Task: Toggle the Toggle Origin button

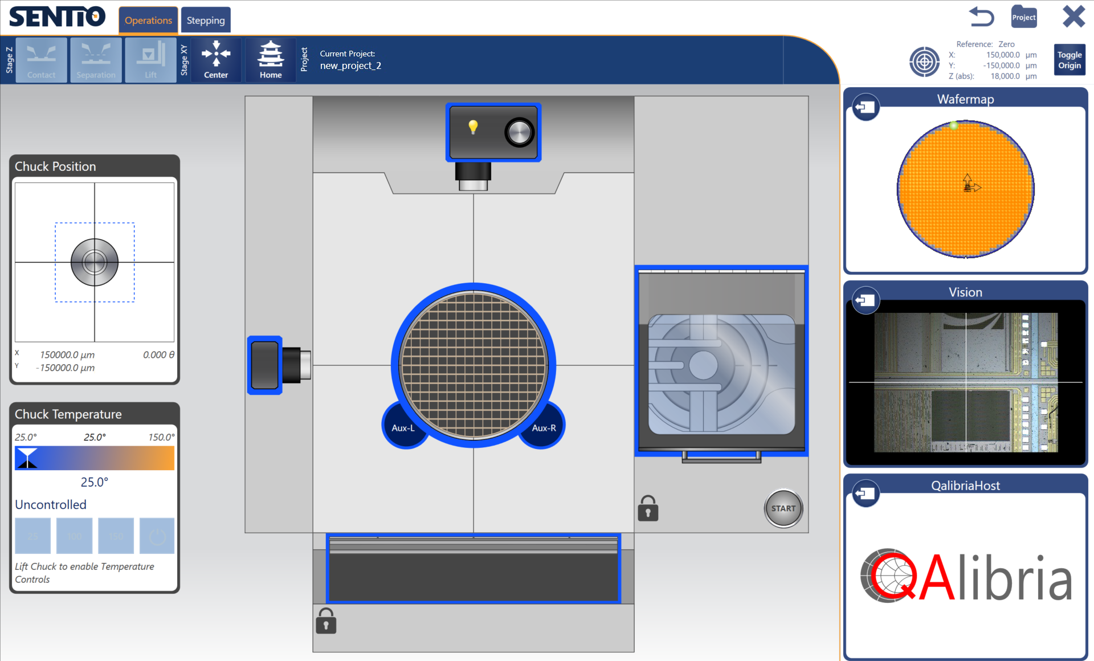Action: (1069, 59)
